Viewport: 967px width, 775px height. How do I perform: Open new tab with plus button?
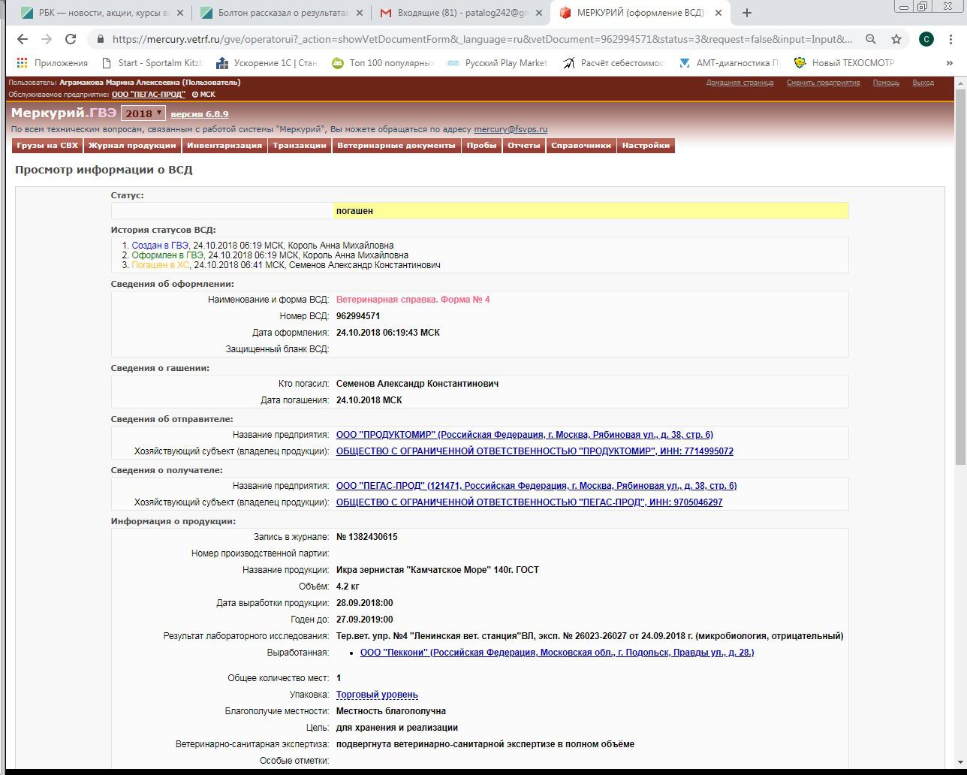pos(746,13)
